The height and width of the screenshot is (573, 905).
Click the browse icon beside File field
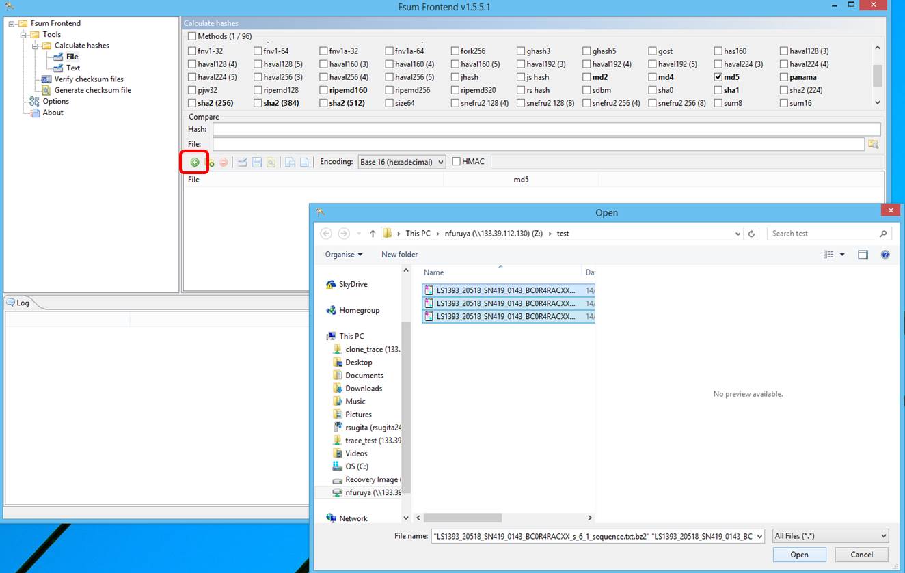click(x=873, y=144)
